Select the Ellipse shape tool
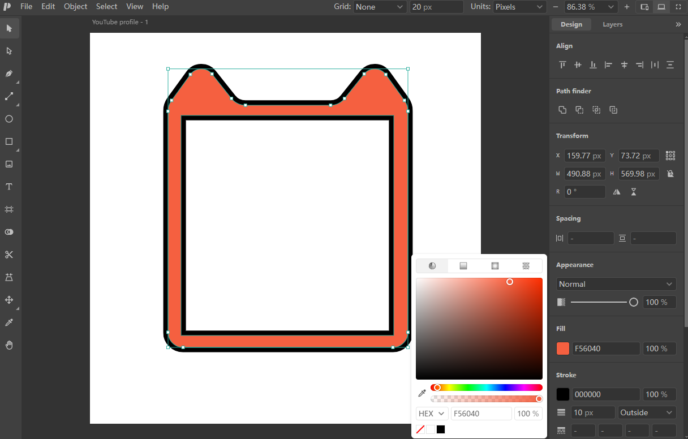The height and width of the screenshot is (439, 688). [x=9, y=119]
